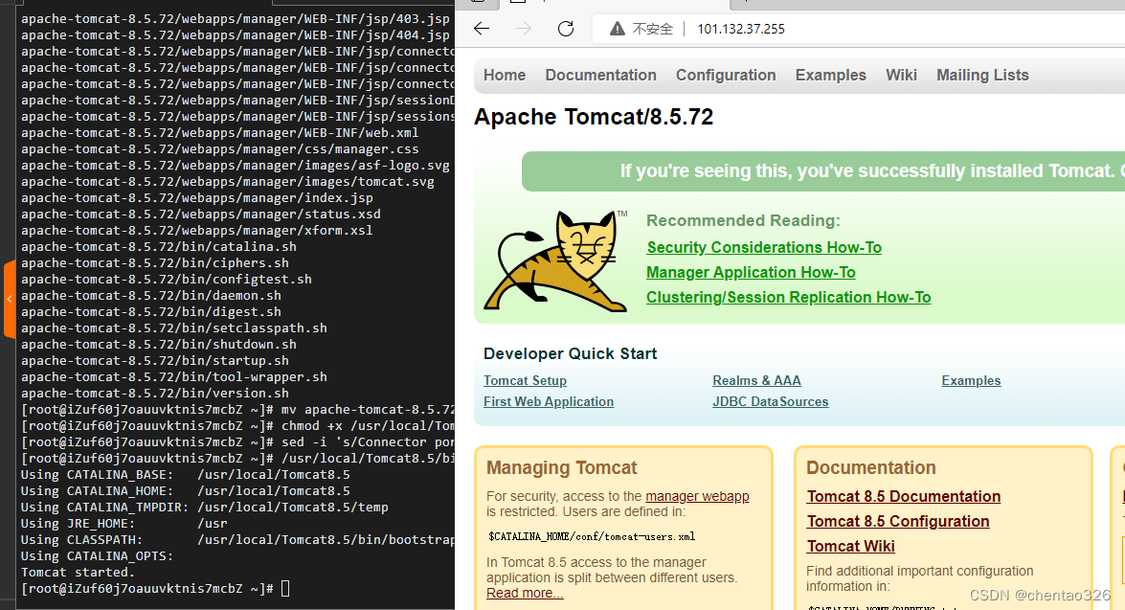This screenshot has height=610, width=1125.
Task: Open the Realms & AAA link
Action: pyautogui.click(x=757, y=381)
